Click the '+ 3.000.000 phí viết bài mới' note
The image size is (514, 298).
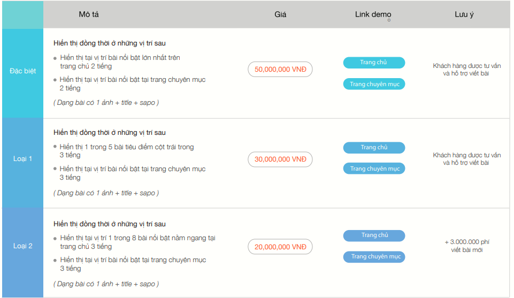point(466,246)
